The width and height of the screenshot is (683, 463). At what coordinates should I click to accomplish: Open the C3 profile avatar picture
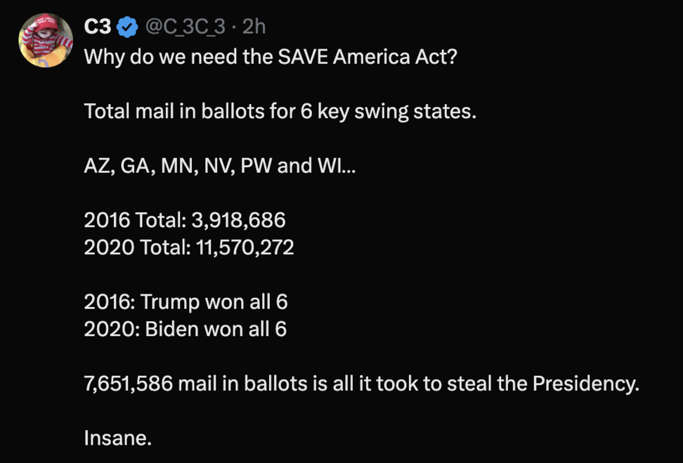tap(46, 40)
